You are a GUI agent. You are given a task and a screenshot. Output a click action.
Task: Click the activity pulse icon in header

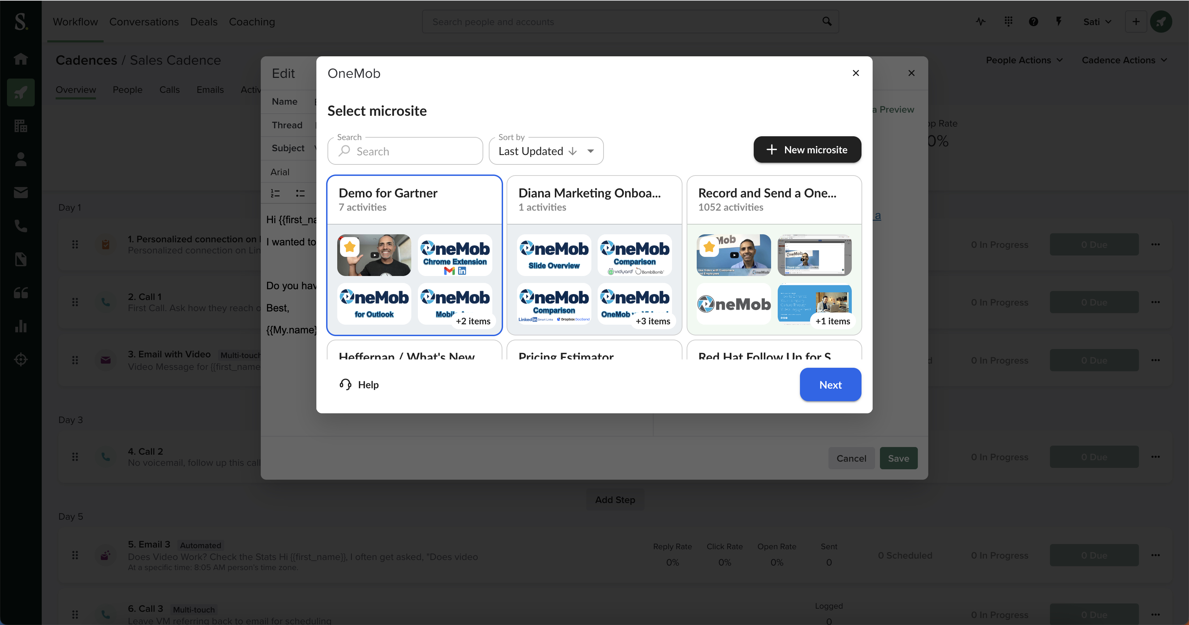tap(981, 22)
